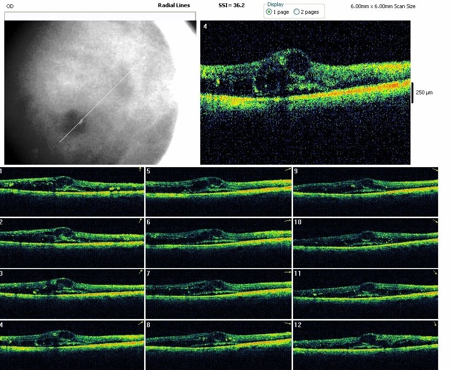
Task: Choose radial scan thumbnail 3
Action: coord(71,293)
